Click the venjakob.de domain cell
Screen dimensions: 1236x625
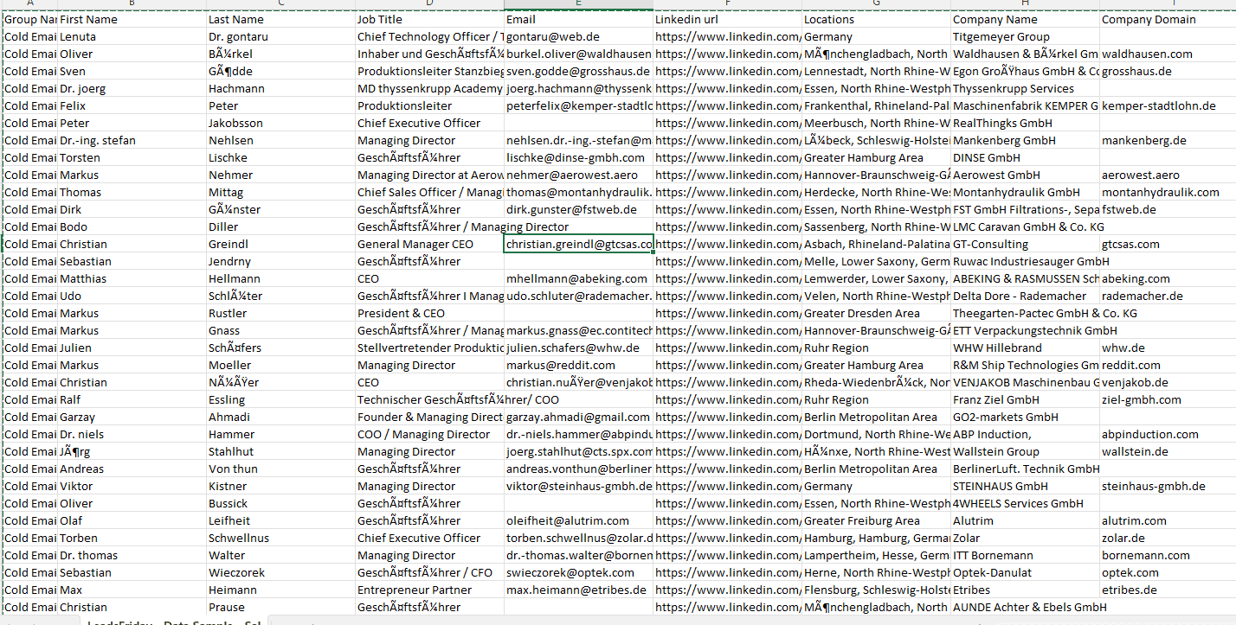coord(1168,382)
